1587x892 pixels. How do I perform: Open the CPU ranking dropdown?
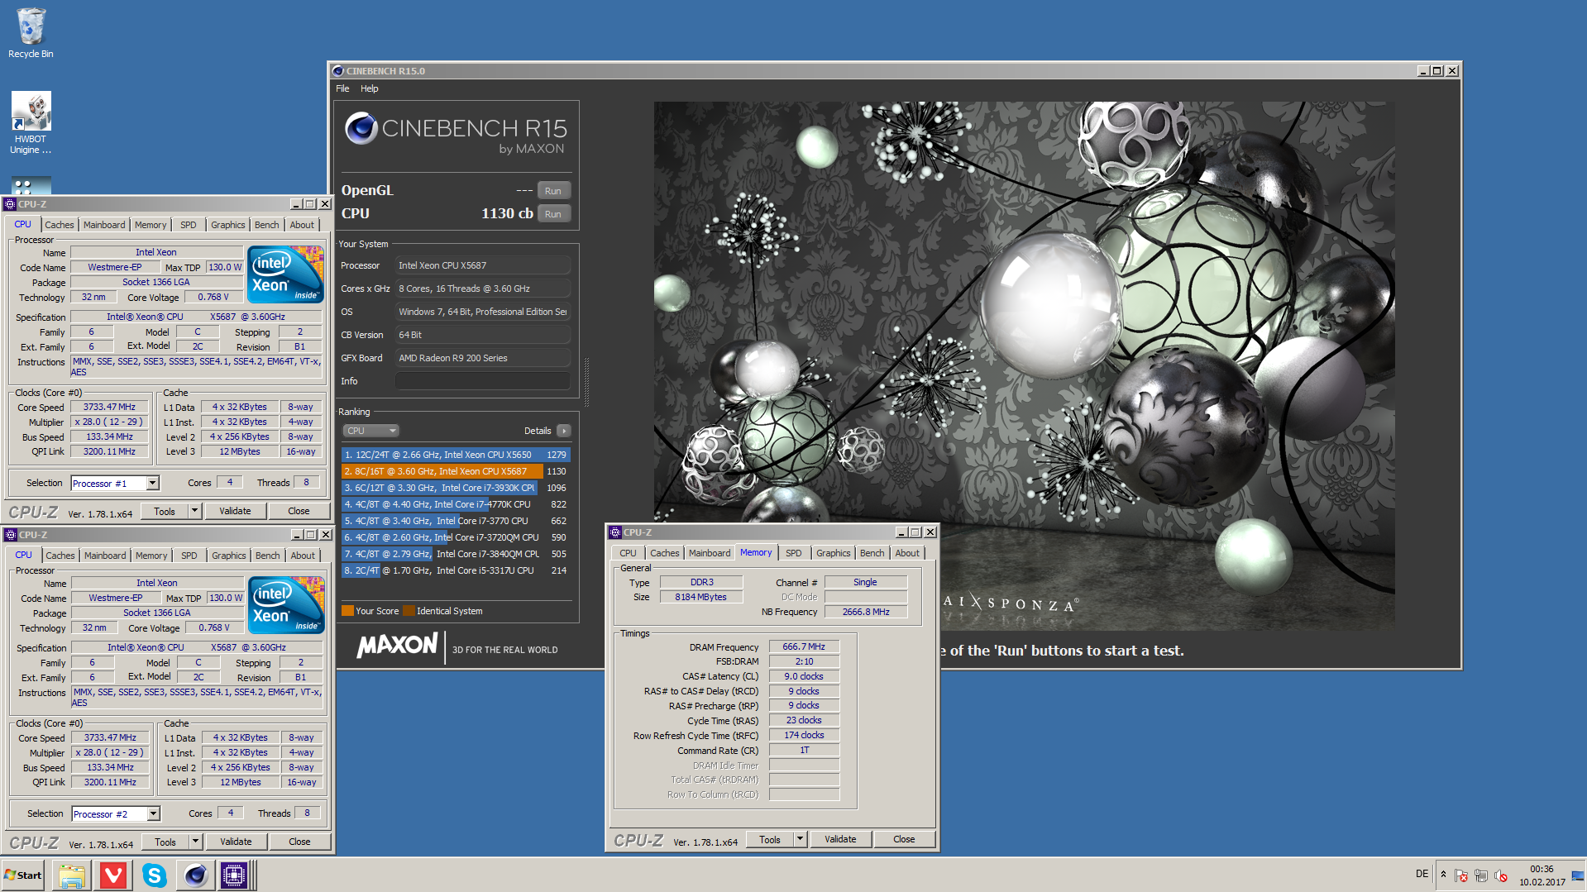371,431
